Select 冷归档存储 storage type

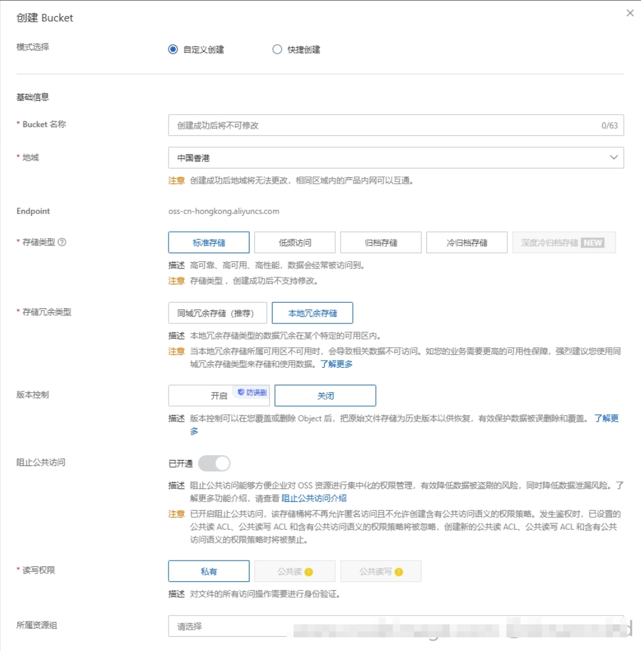(x=467, y=242)
